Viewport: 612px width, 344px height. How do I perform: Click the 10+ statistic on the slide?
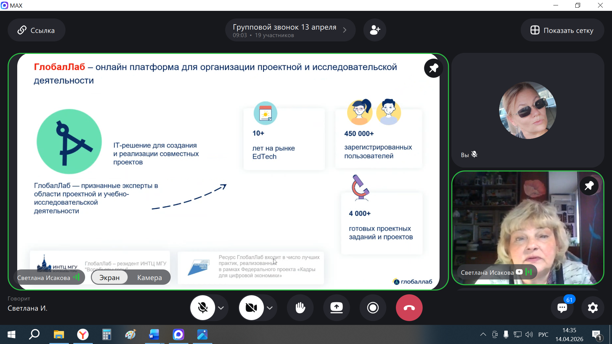[x=259, y=133]
